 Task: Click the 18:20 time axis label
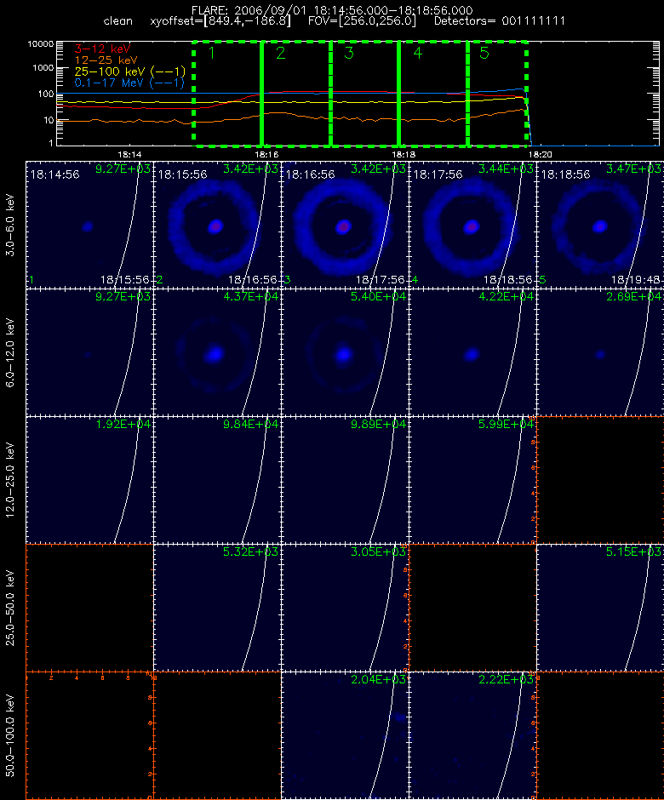540,154
